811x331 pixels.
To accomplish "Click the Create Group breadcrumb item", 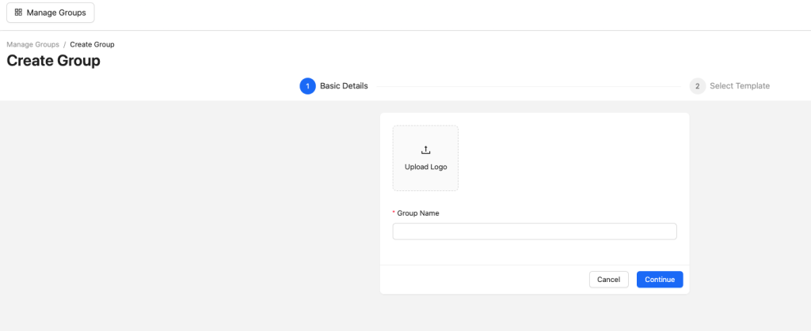I will pyautogui.click(x=92, y=44).
